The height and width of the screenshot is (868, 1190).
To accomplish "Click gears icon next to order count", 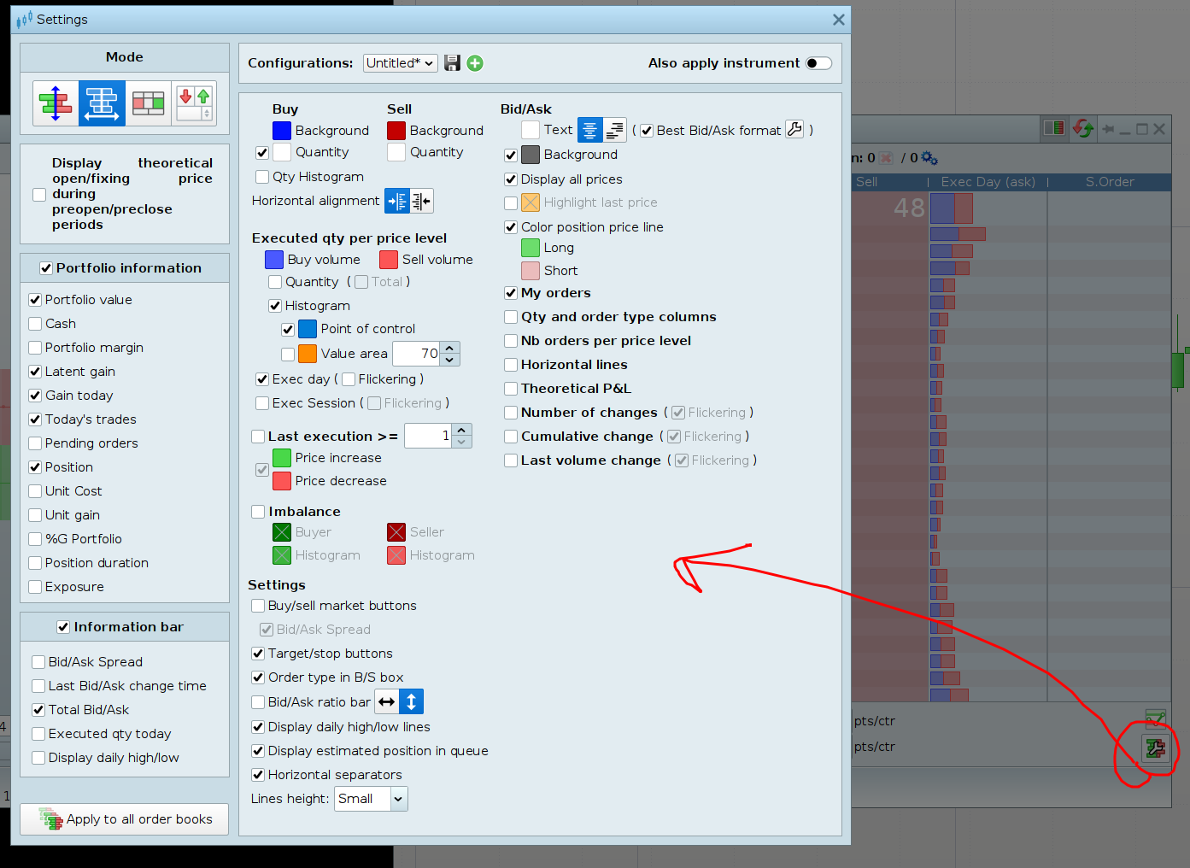I will click(x=929, y=158).
